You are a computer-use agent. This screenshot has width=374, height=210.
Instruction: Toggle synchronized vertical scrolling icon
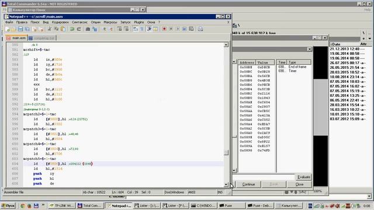[119, 29]
